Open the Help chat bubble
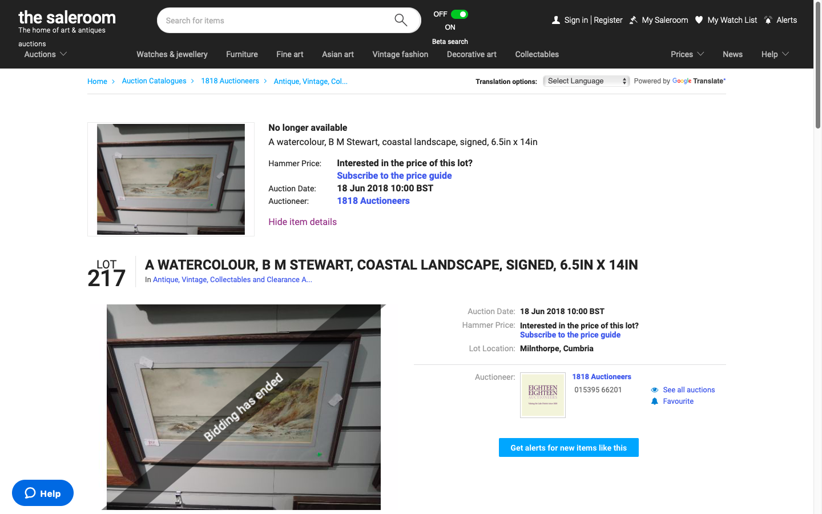 pos(43,493)
